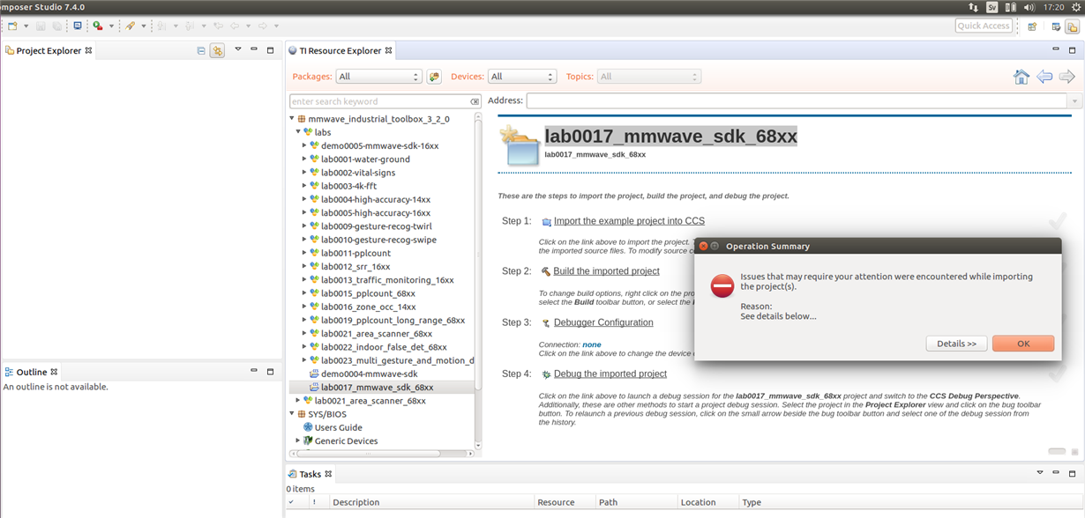Toggle Link with Editor in Project Explorer
The height and width of the screenshot is (518, 1085).
point(217,51)
